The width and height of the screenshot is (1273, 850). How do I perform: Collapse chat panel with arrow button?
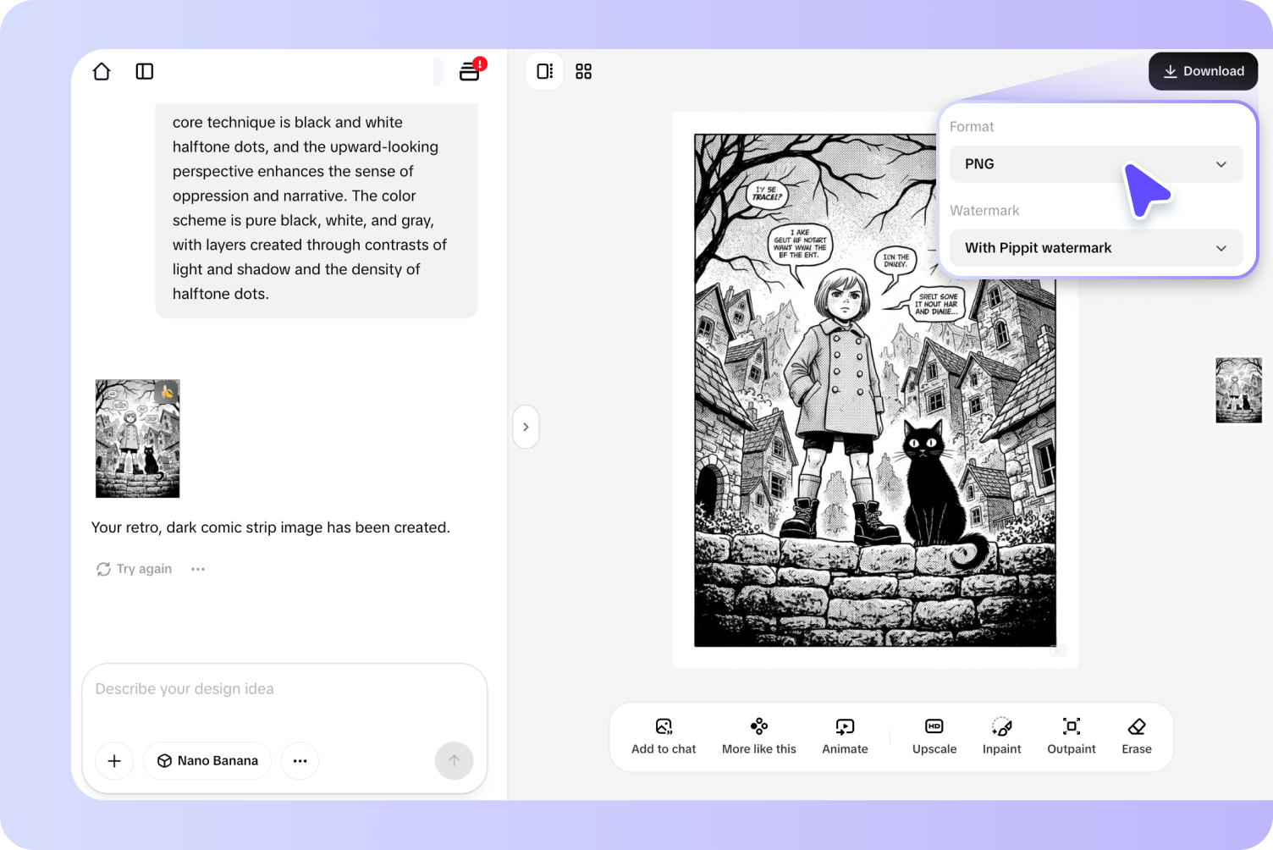coord(526,427)
